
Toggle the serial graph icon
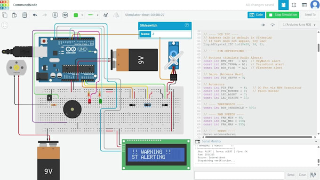(x=313, y=175)
